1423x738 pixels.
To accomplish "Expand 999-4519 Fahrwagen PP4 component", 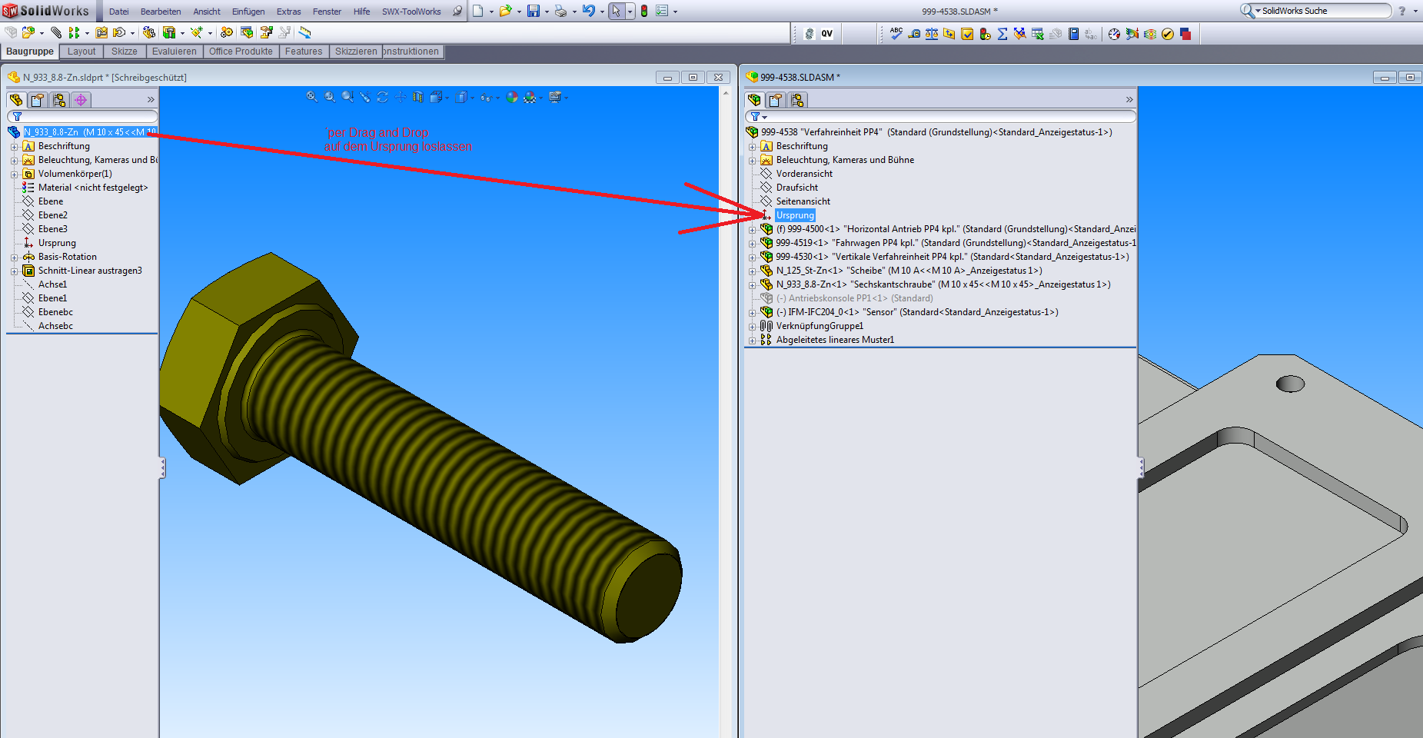I will pyautogui.click(x=752, y=243).
